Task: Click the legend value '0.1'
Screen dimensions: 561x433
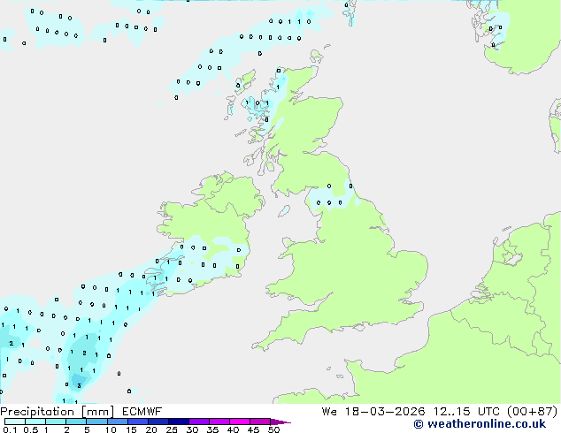Action: [10, 429]
